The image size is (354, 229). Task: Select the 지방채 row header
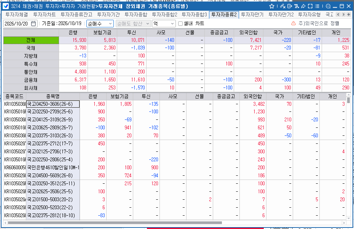31,56
